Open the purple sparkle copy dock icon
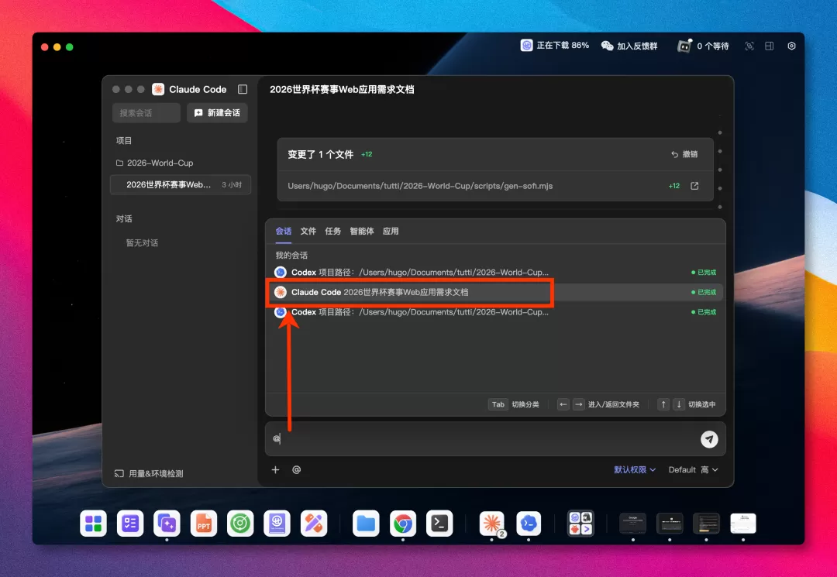The width and height of the screenshot is (837, 577). point(167,523)
